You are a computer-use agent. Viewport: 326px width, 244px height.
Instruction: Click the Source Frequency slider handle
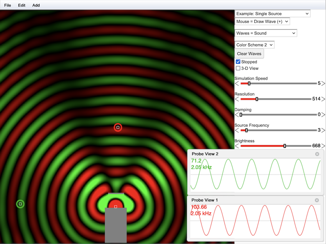pos(246,130)
